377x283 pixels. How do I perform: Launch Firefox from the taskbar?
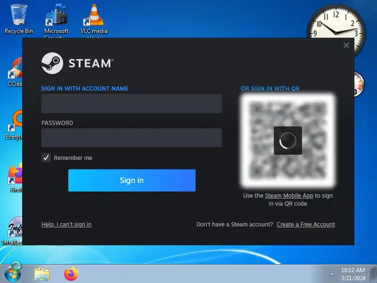(x=71, y=274)
